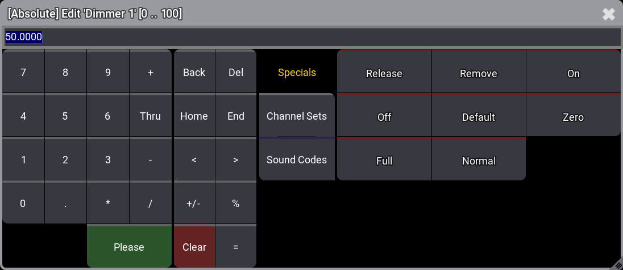Click the dimmer value input field

(311, 37)
